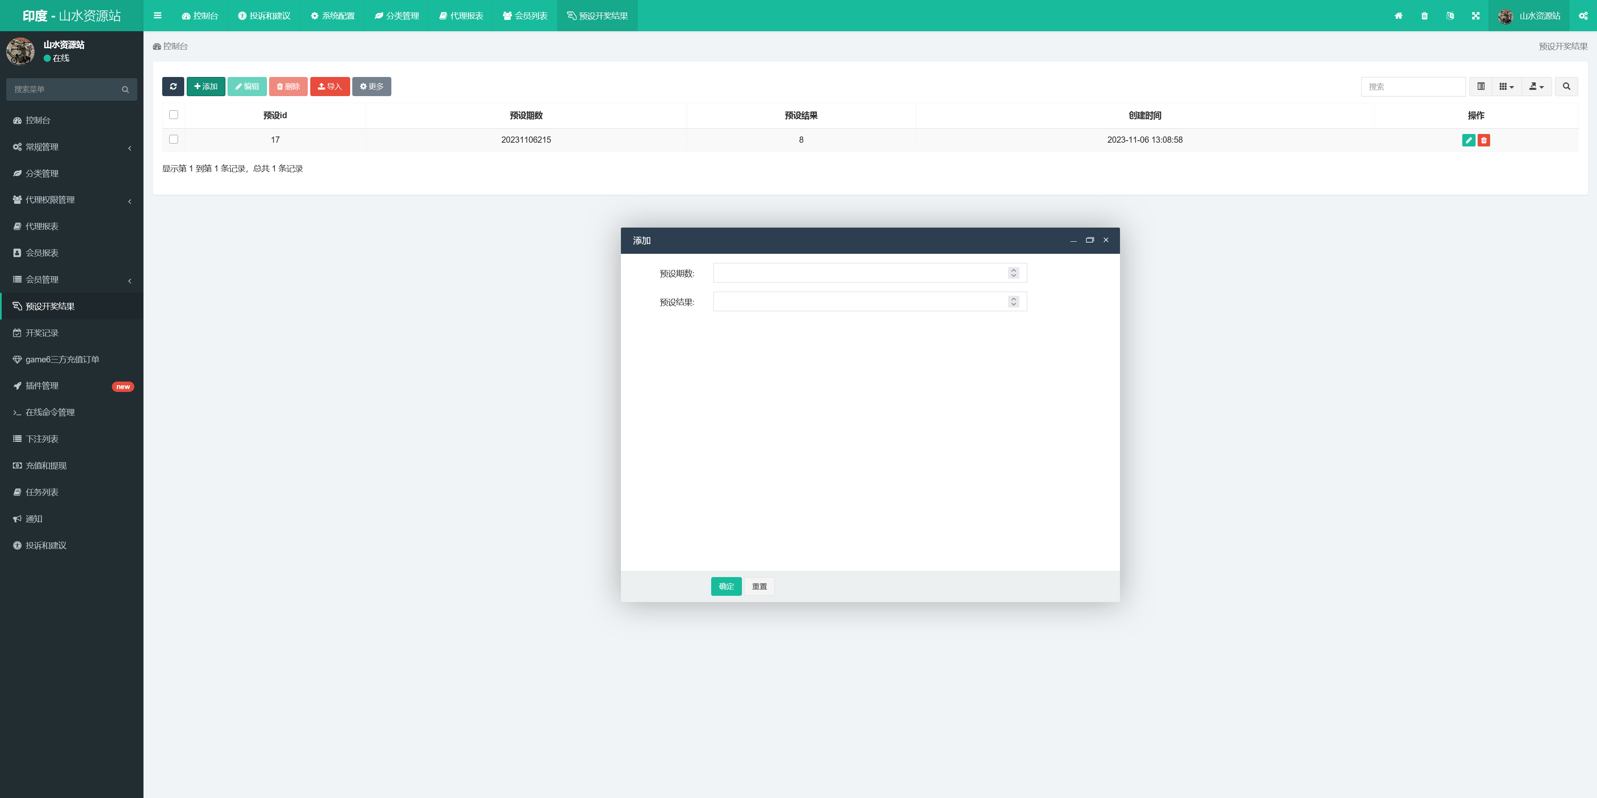Click the 重置 reset button

click(759, 586)
